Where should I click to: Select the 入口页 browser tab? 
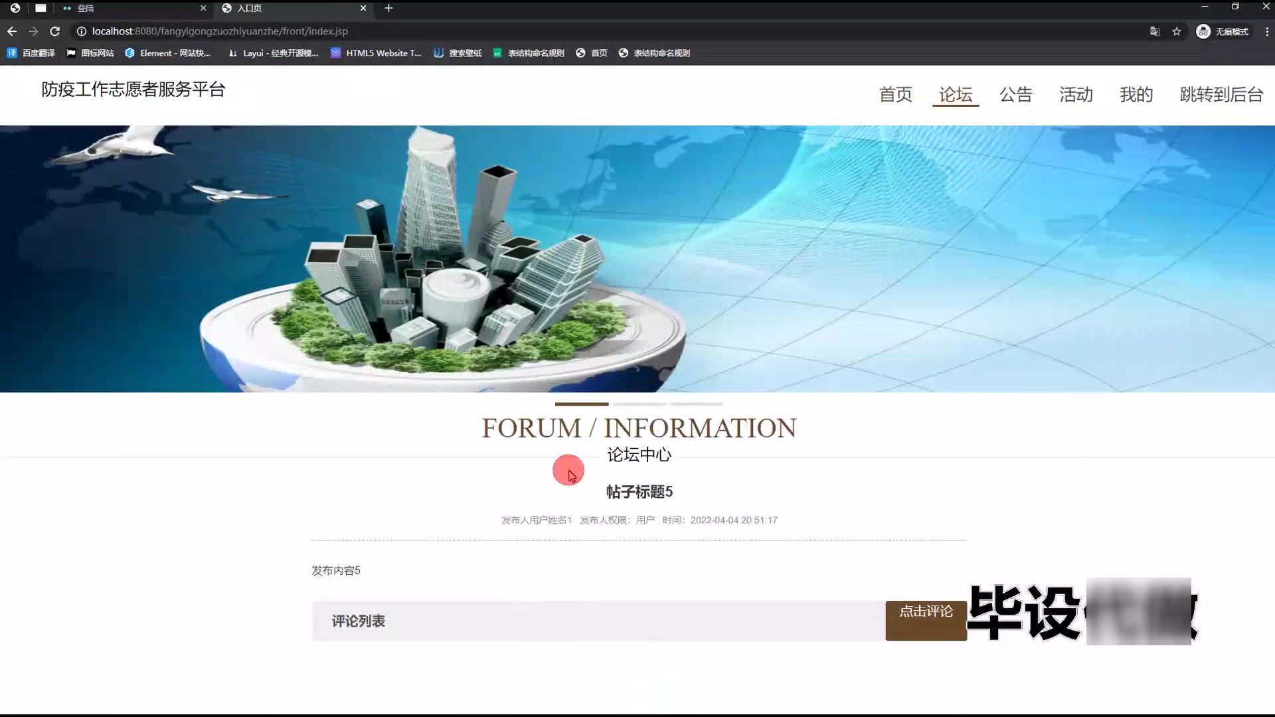294,8
